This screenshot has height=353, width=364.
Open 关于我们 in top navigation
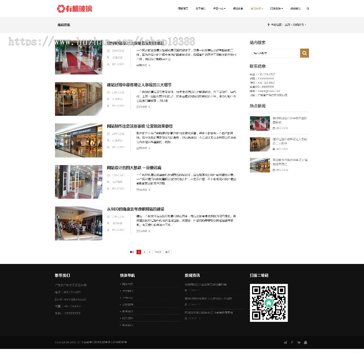[201, 9]
